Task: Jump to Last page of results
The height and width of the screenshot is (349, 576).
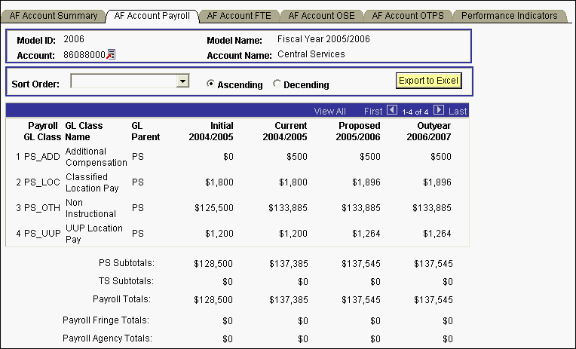Action: click(x=458, y=111)
